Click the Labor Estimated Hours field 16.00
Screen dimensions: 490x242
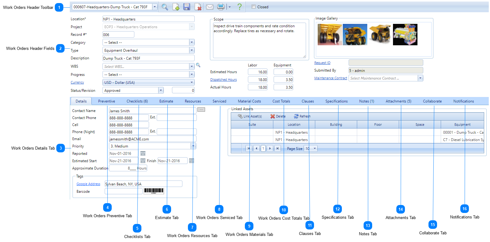[x=258, y=72]
